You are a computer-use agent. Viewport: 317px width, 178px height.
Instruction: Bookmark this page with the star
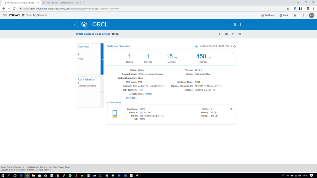pyautogui.click(x=288, y=9)
